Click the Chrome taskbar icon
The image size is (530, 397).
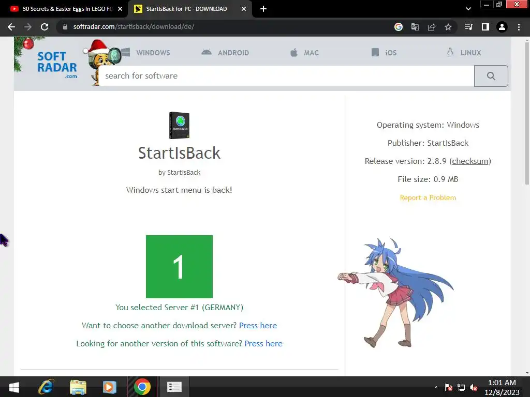[x=142, y=387]
